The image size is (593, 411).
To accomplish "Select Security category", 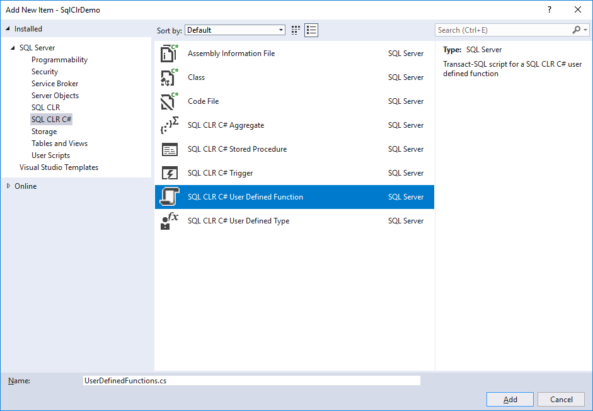I will point(45,72).
